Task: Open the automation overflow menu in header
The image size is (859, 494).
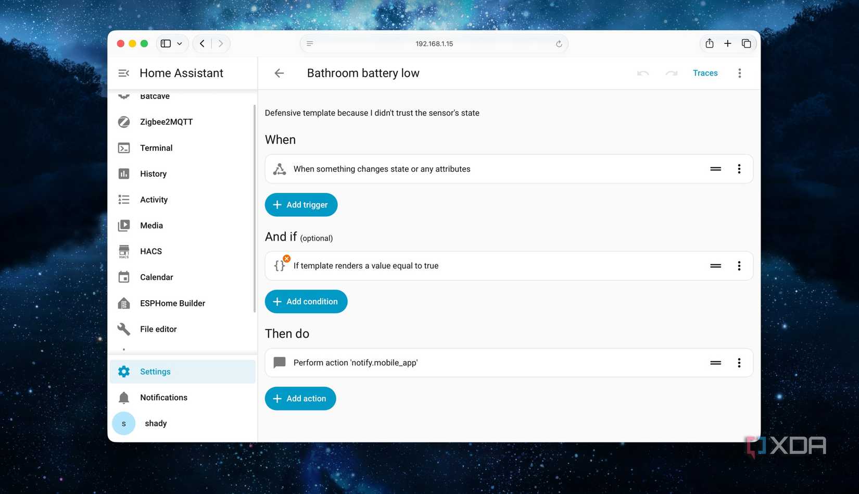Action: tap(740, 73)
